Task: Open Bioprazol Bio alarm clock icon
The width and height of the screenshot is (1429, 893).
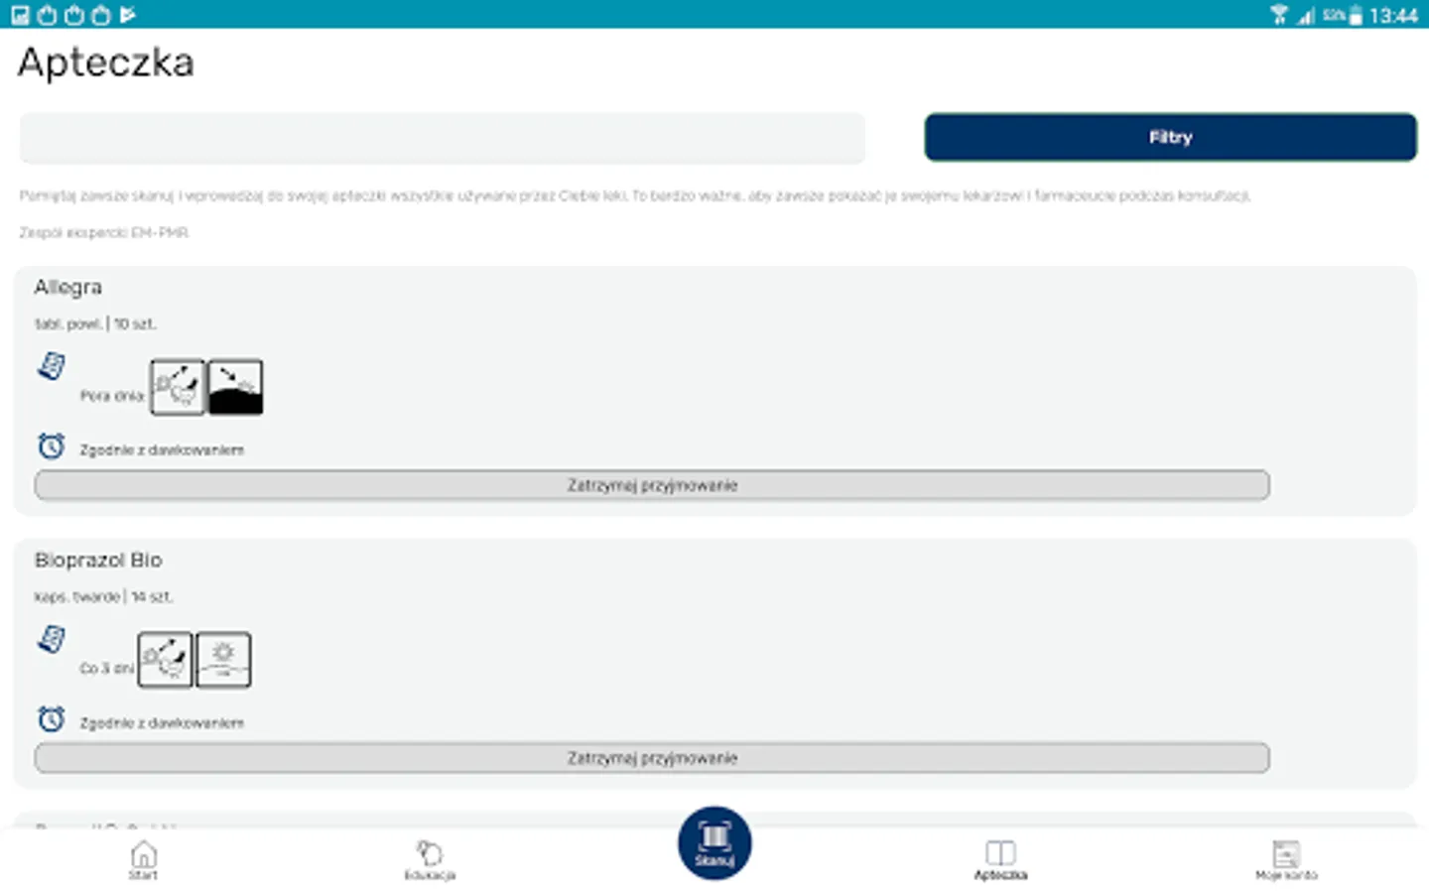Action: 52,719
